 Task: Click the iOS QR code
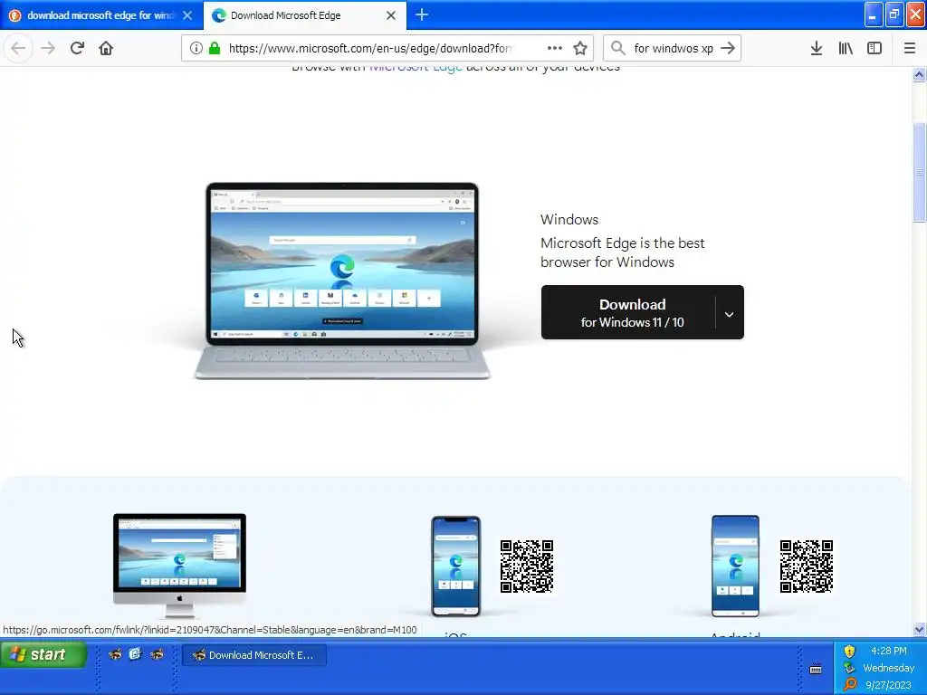click(527, 566)
